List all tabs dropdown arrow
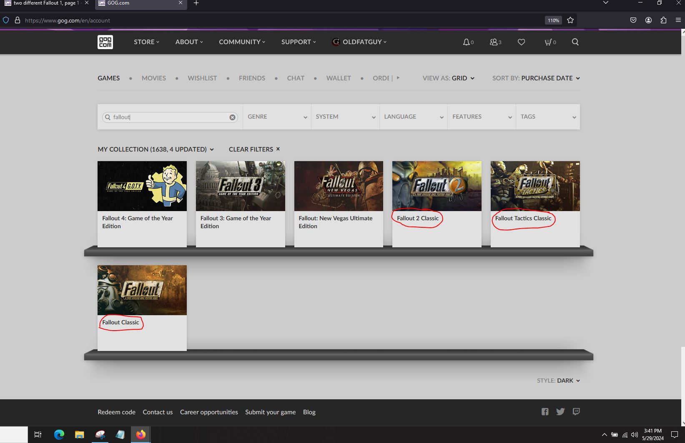685x443 pixels. (606, 3)
